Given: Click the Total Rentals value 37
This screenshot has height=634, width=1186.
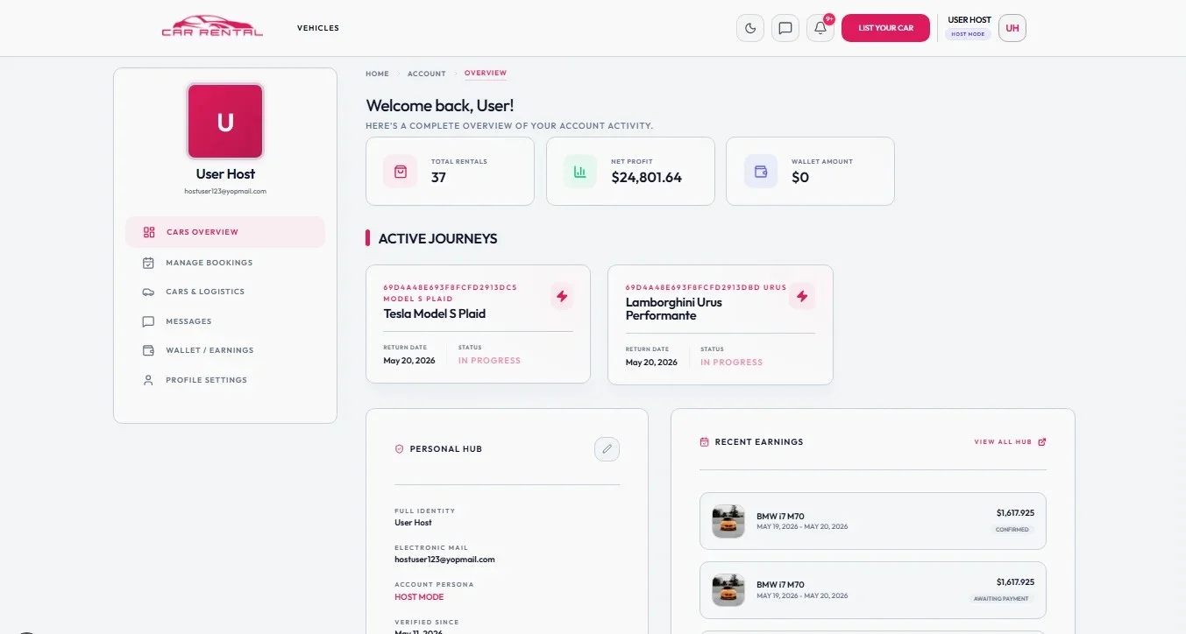Looking at the screenshot, I should click(439, 177).
